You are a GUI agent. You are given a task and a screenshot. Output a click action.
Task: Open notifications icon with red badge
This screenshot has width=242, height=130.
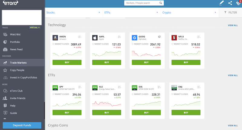239,3
